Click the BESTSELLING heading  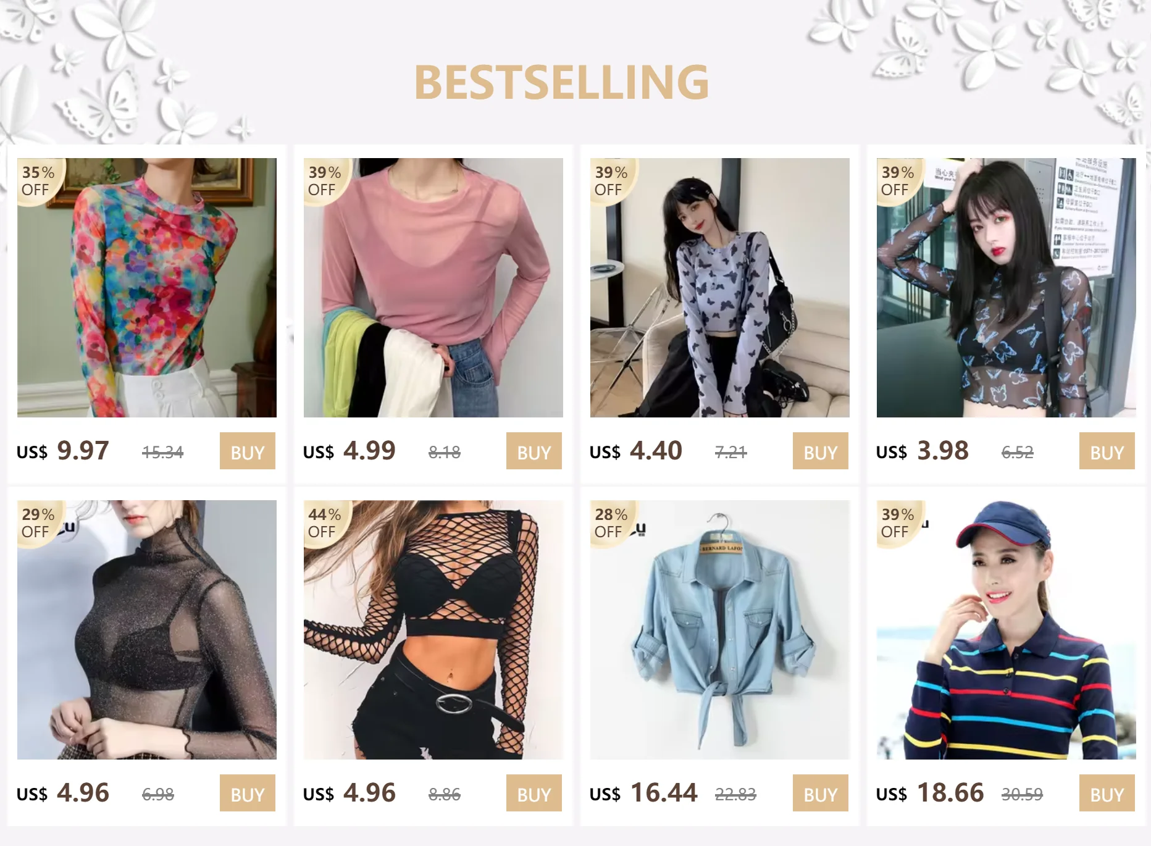(x=561, y=82)
